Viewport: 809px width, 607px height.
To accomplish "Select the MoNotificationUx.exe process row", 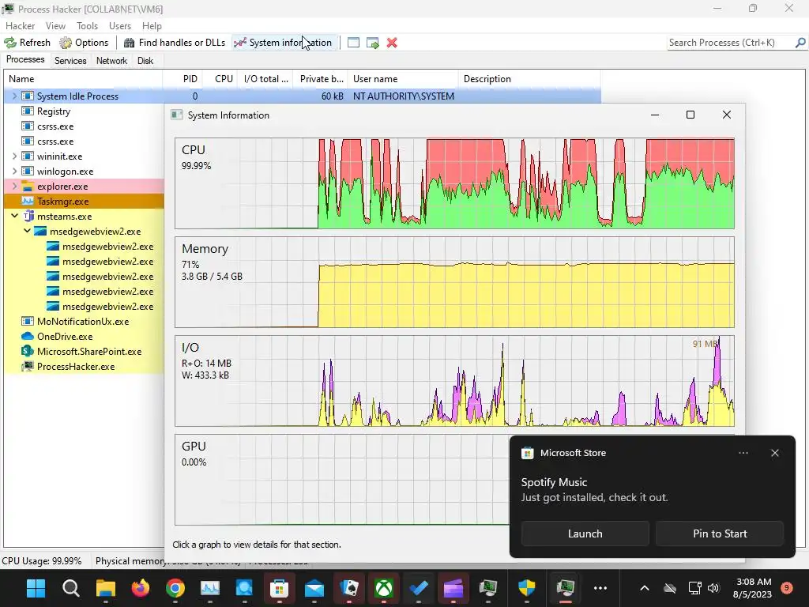I will pyautogui.click(x=84, y=322).
